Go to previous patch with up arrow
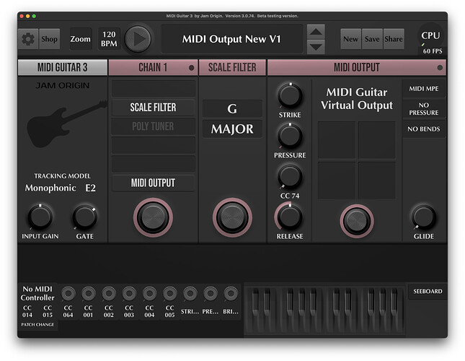 click(316, 32)
